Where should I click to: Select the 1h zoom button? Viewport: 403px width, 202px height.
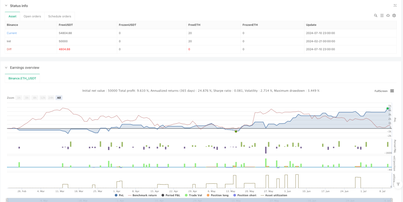19,98
